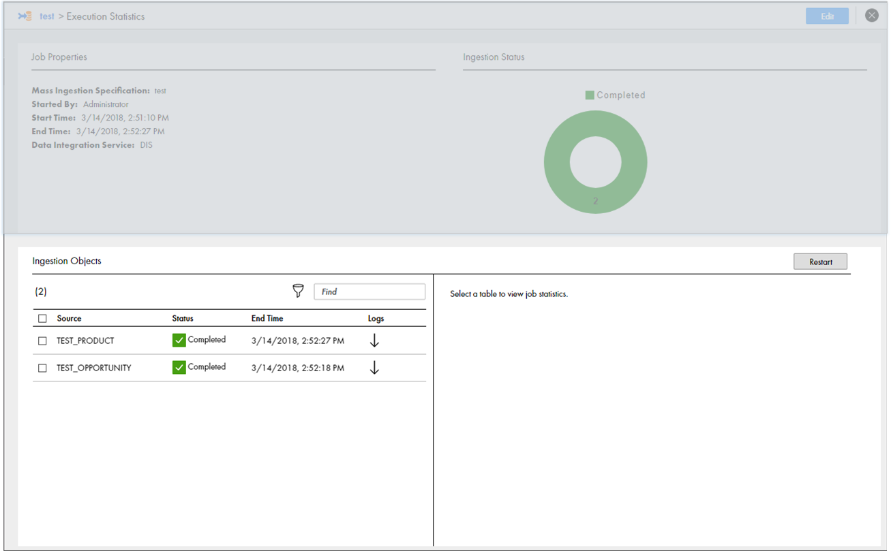Click Completed text in TEST_OPPORTUNITY row
Viewport: 891px width, 551px height.
207,366
